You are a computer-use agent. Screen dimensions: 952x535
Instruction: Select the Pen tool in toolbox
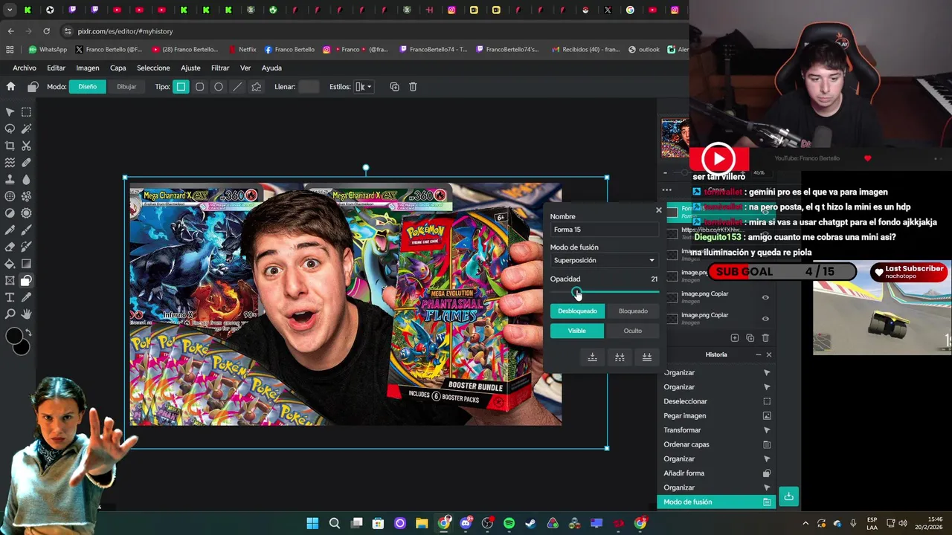pyautogui.click(x=10, y=230)
